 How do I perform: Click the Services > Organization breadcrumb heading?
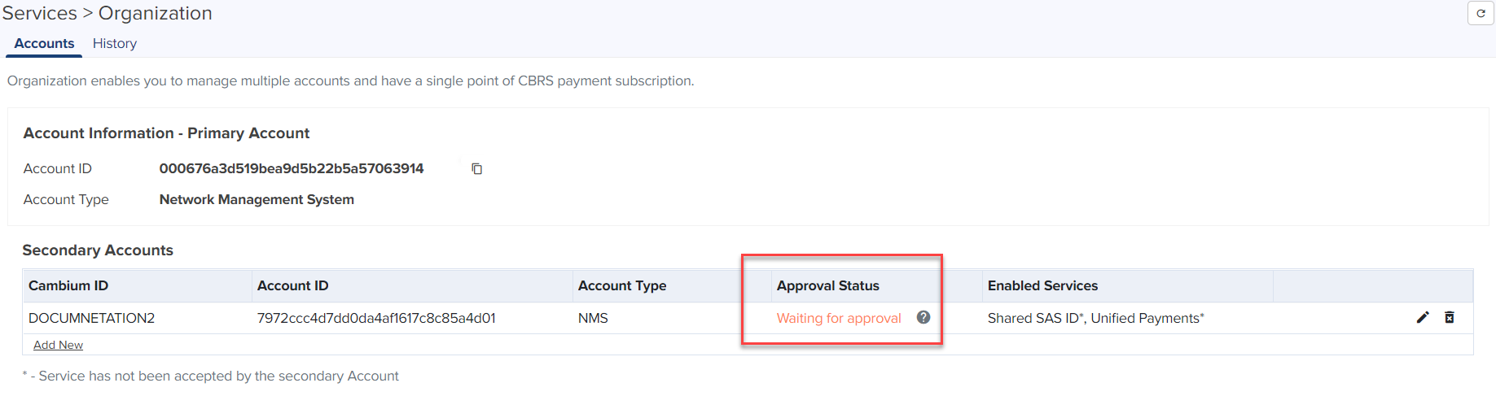coord(107,14)
